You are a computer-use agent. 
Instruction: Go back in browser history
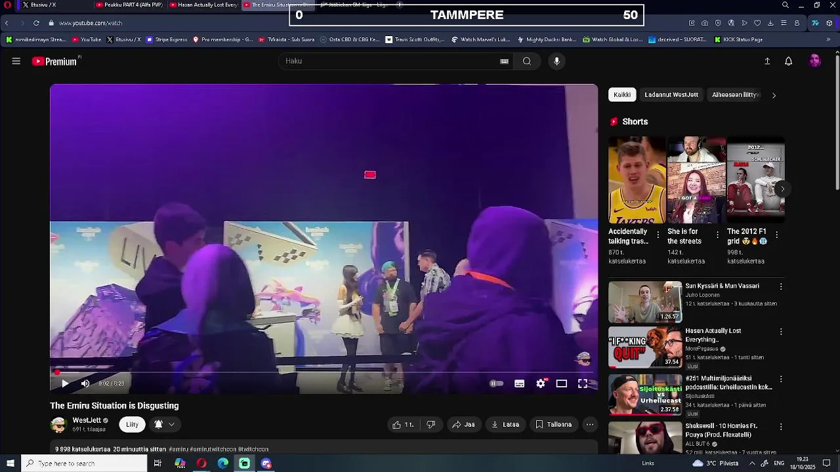tap(7, 23)
